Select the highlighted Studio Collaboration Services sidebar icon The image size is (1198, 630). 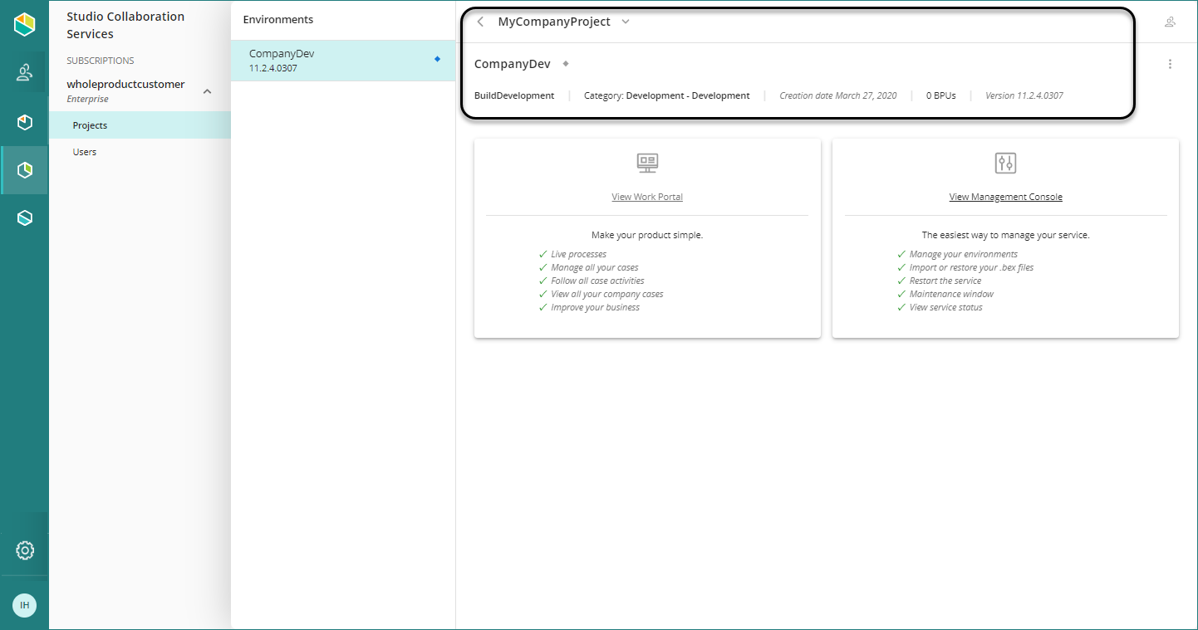[25, 170]
